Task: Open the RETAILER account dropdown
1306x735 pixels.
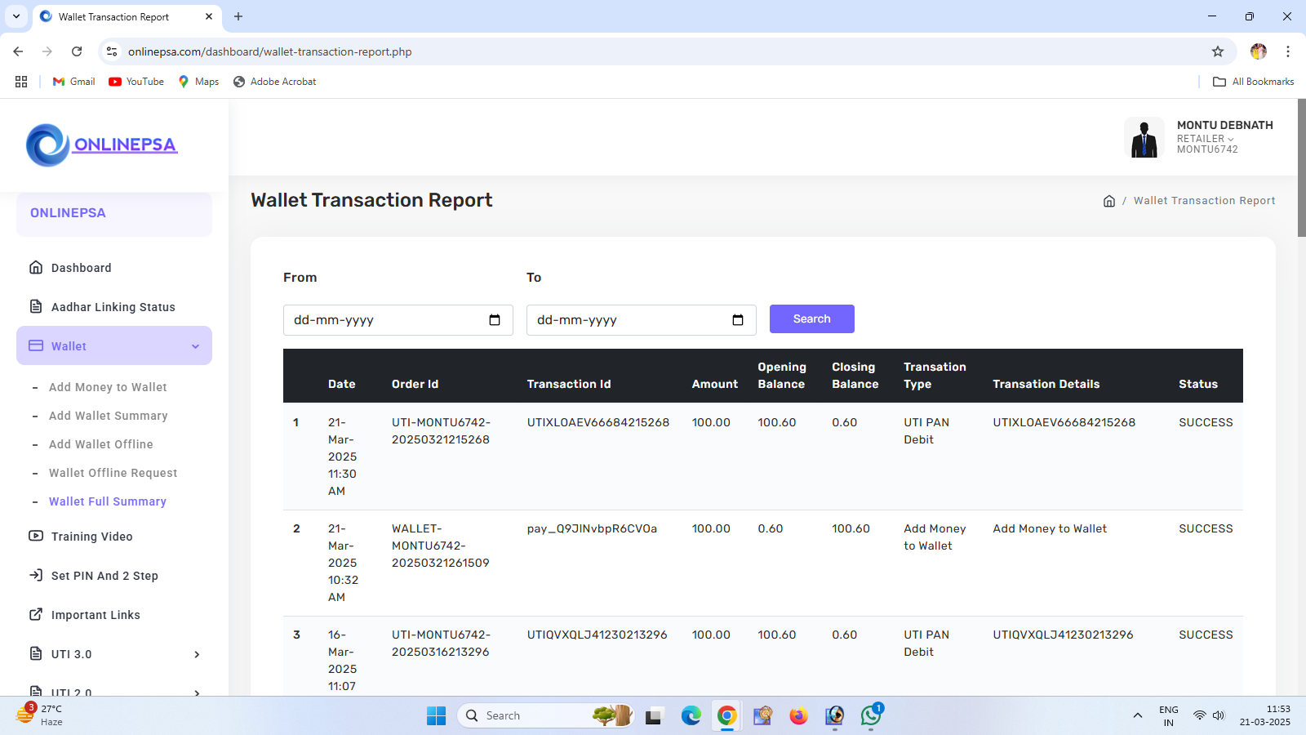Action: coord(1205,139)
